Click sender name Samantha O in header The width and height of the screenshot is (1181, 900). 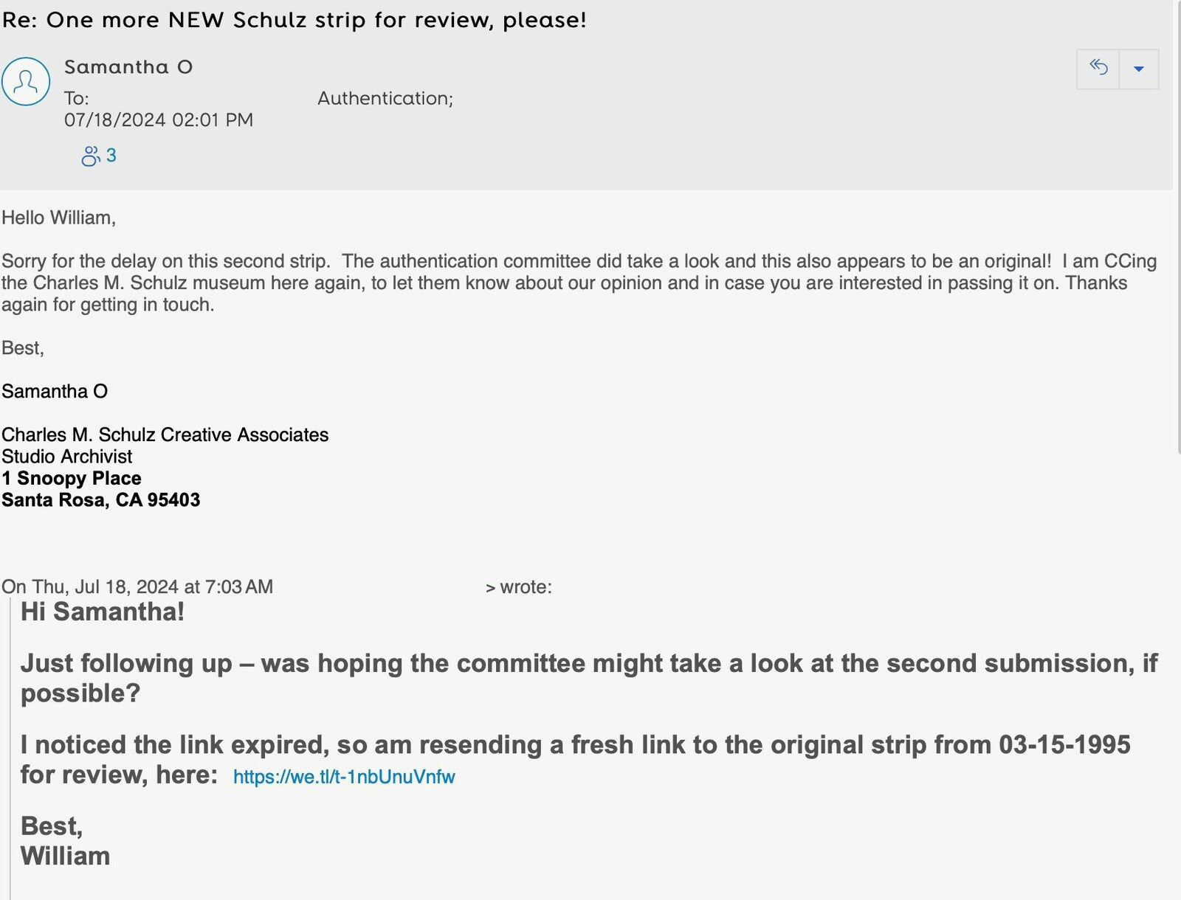pyautogui.click(x=128, y=67)
